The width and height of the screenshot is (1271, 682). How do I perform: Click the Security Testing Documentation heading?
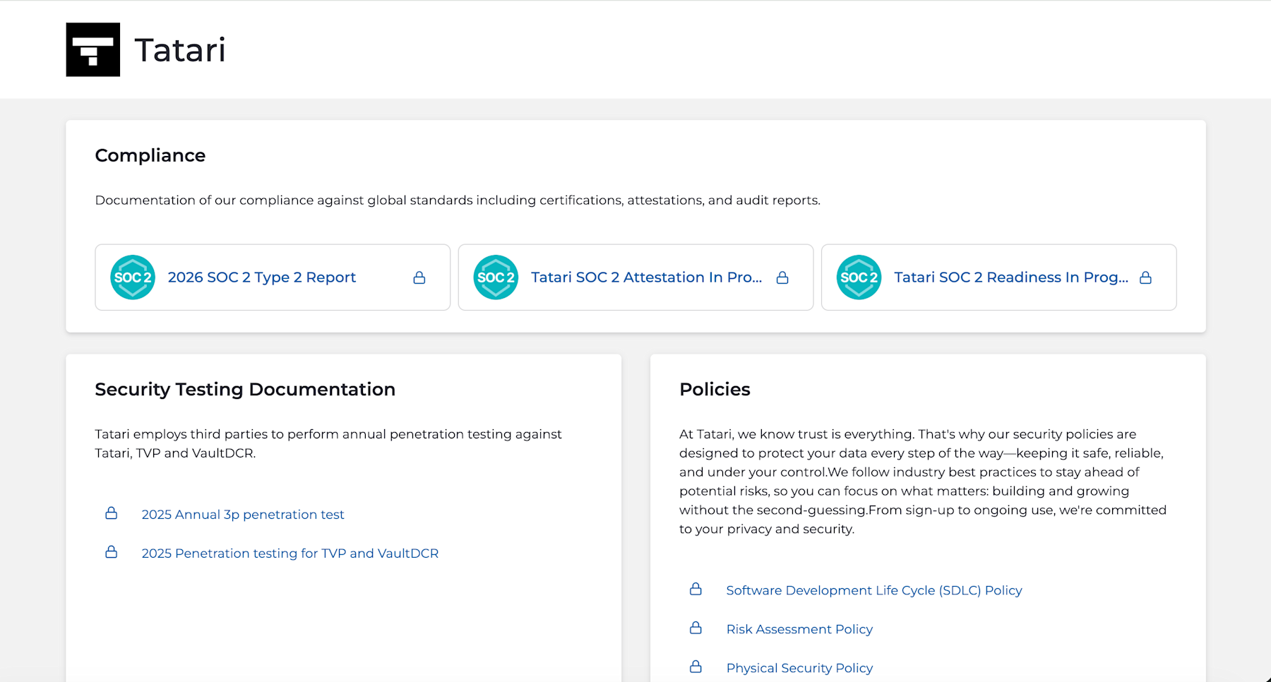[245, 389]
